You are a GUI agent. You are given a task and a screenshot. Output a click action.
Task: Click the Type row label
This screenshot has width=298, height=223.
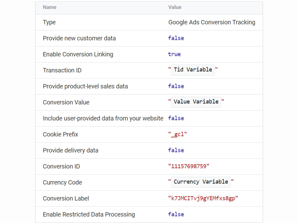tap(49, 22)
